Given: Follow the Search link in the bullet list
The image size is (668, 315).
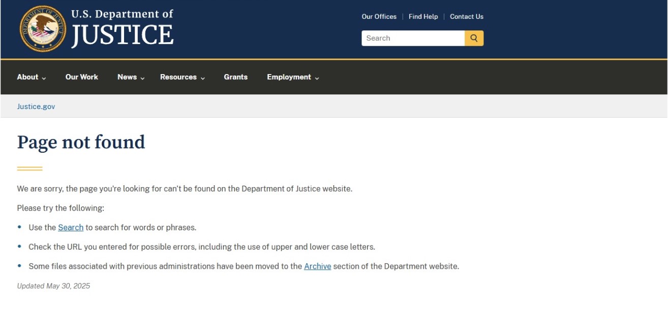Looking at the screenshot, I should 71,228.
